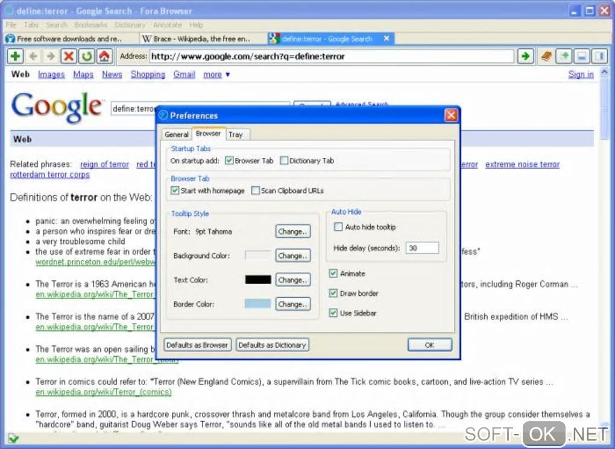Screen dimensions: 615x449
Task: Toggle the Animate checkbox
Action: click(333, 274)
